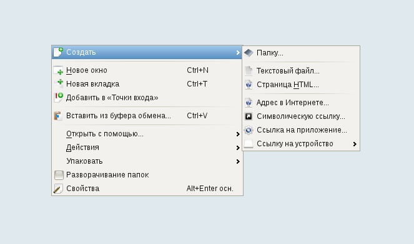414x244 pixels.
Task: Choose Символическую ссылку entry
Action: (301, 116)
